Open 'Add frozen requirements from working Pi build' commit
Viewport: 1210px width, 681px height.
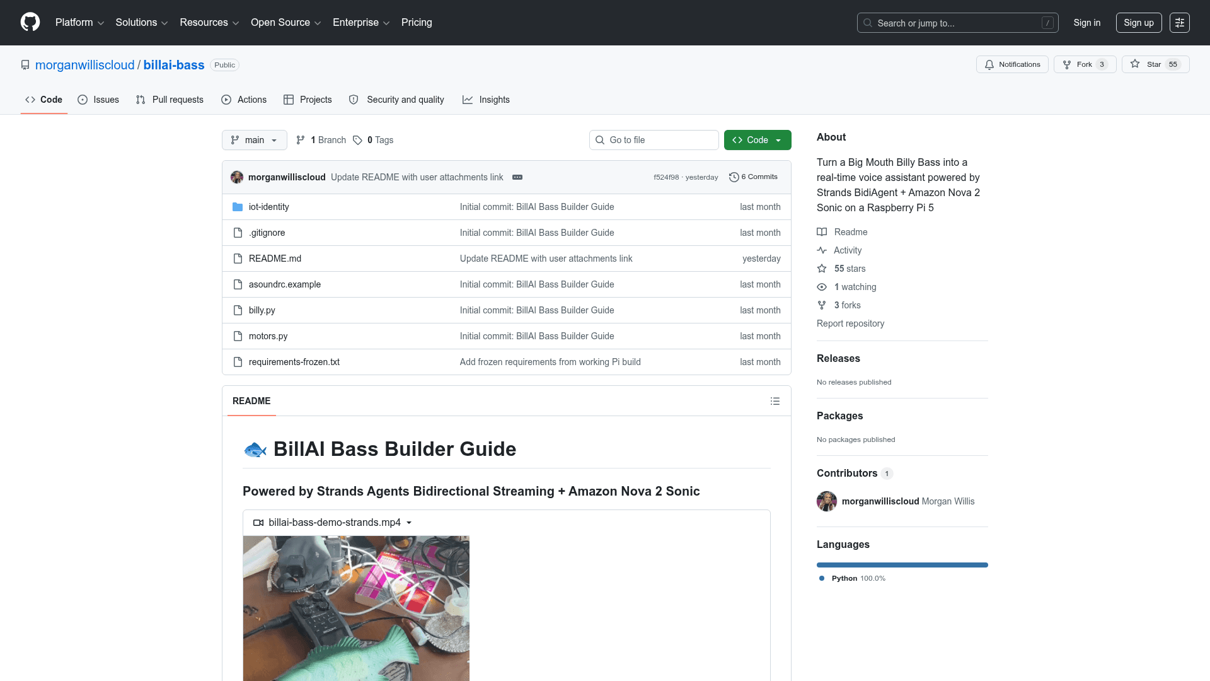[x=550, y=362]
